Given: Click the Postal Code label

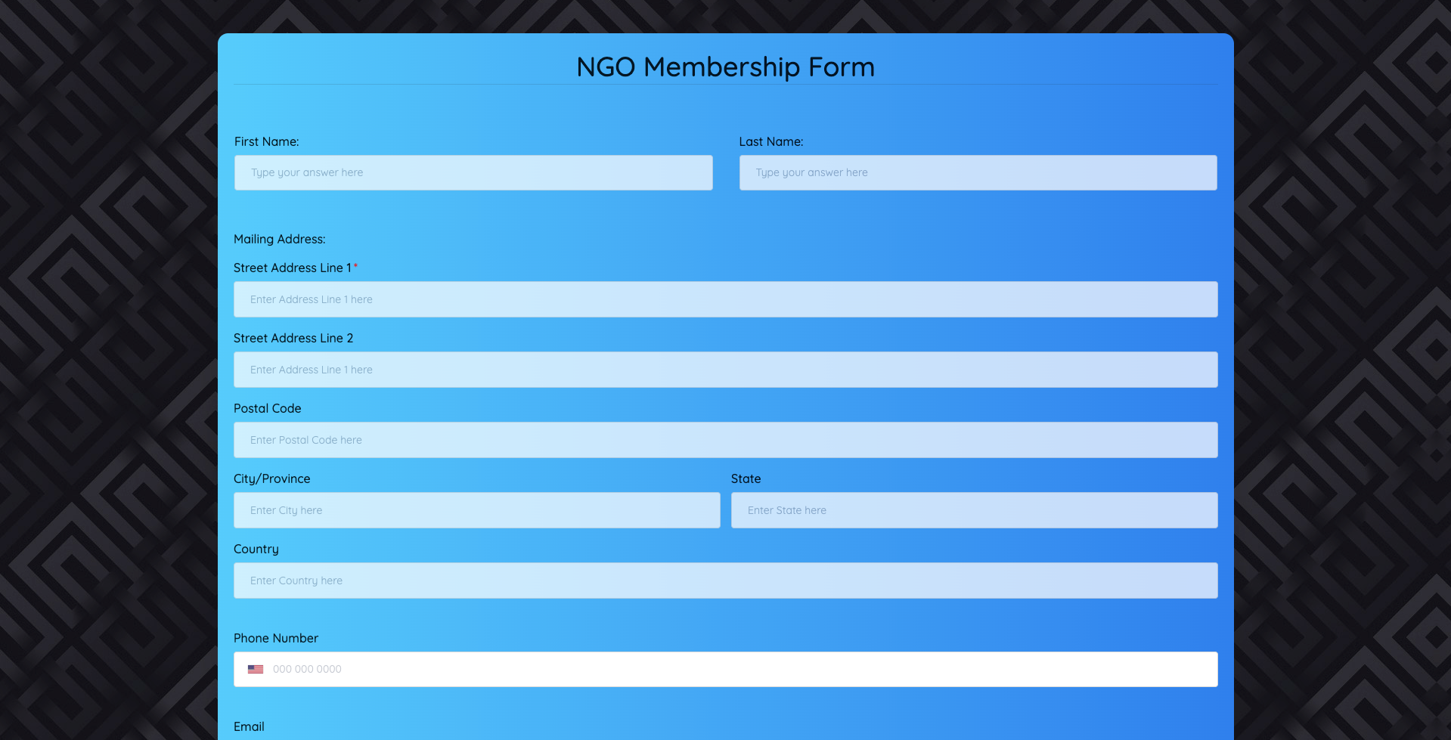Looking at the screenshot, I should tap(267, 408).
